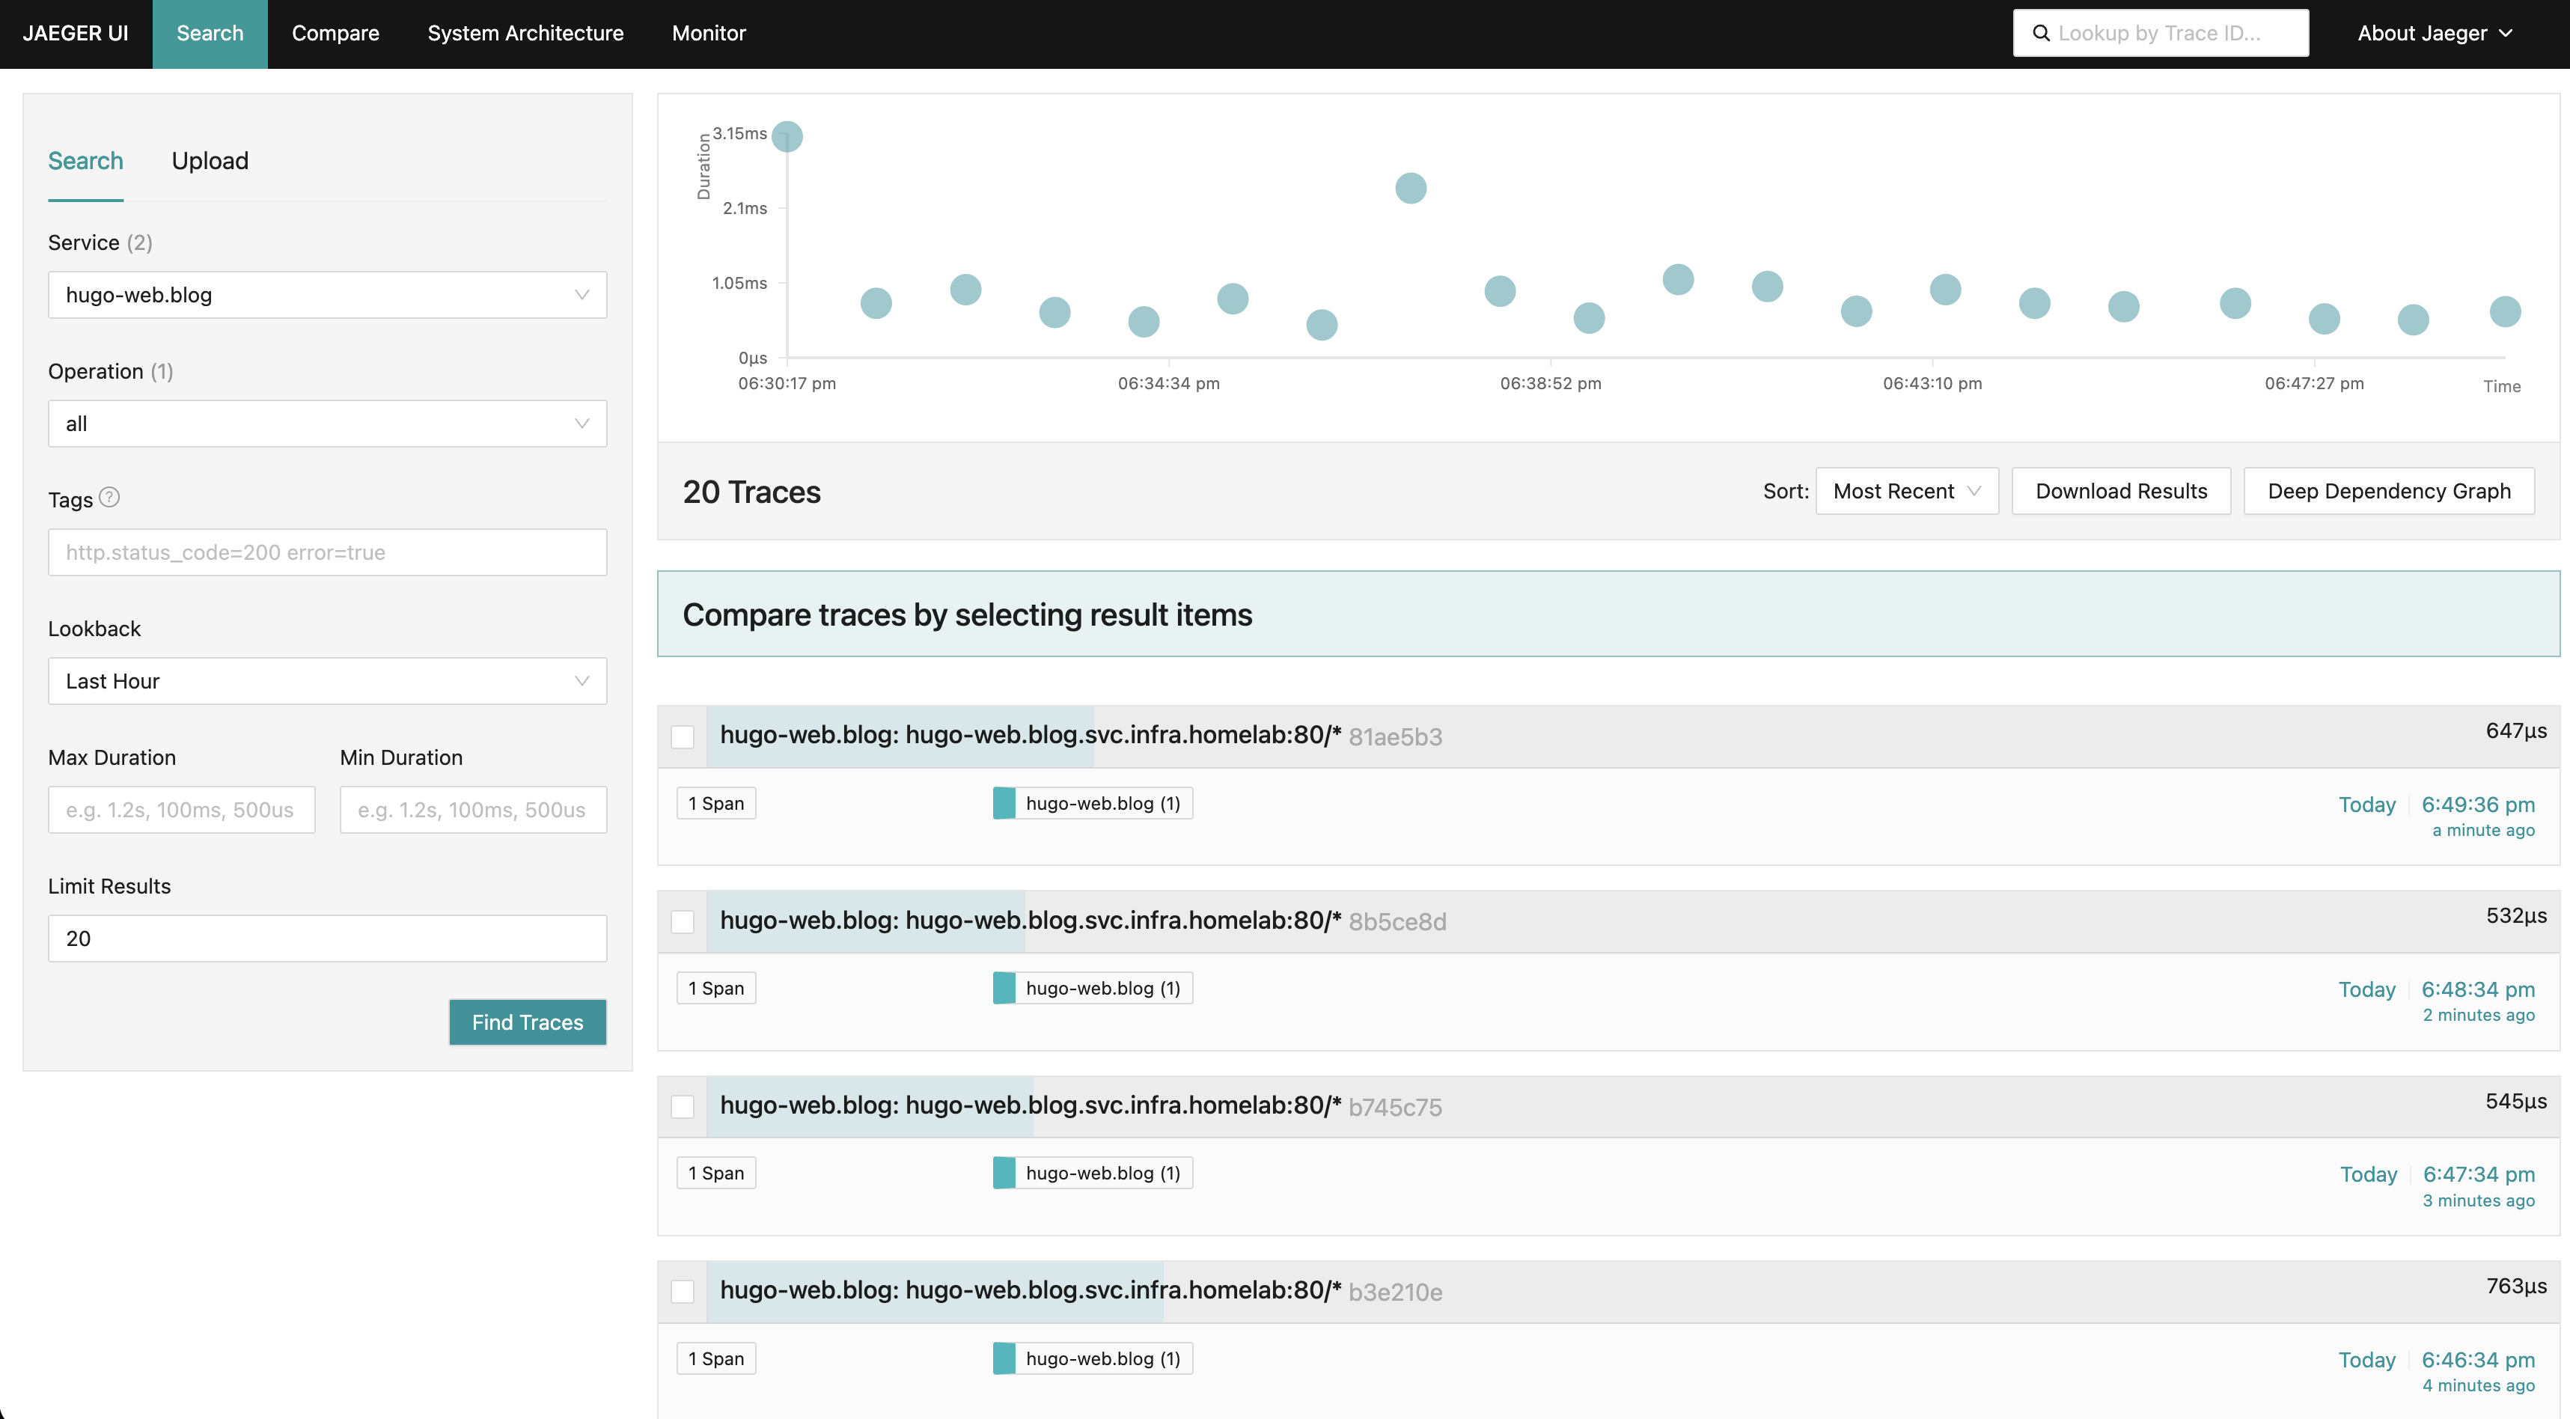Click the magnifier icon in trace lookup

[x=2041, y=33]
